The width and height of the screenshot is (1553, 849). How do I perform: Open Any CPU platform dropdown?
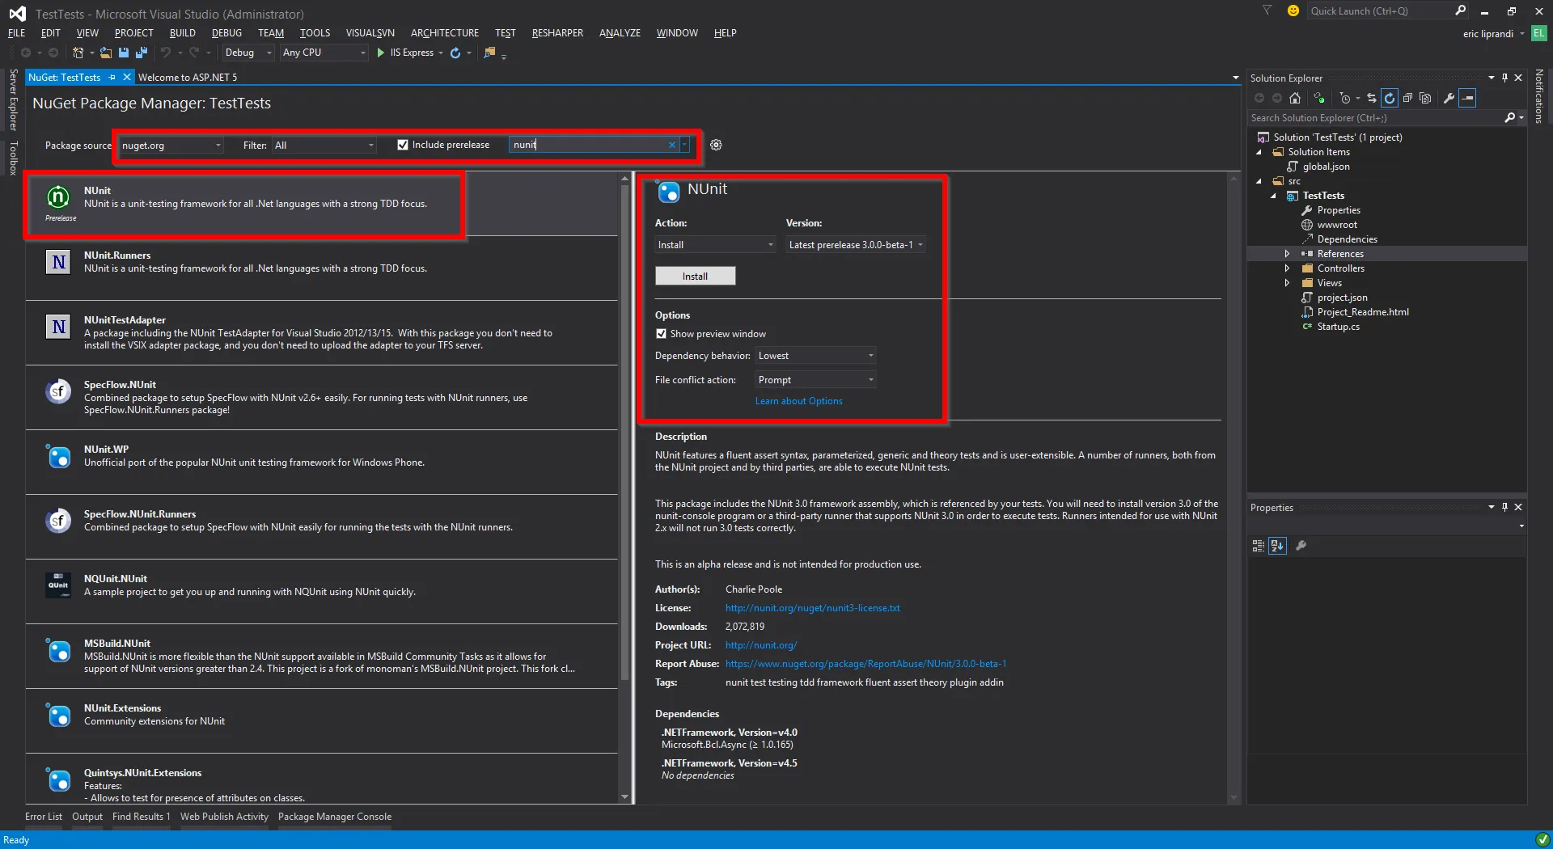tap(324, 53)
